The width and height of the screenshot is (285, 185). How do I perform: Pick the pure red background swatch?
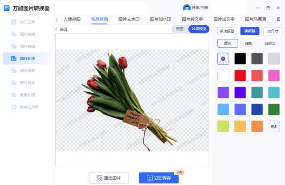click(x=240, y=75)
